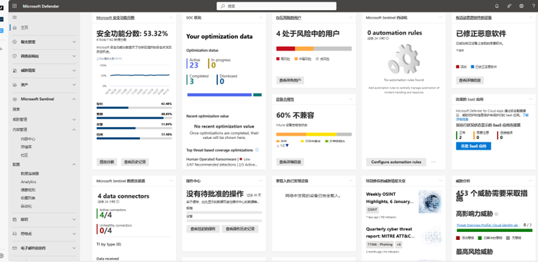
Task: Expand the 终结点 section chevron
Action: pyautogui.click(x=74, y=234)
